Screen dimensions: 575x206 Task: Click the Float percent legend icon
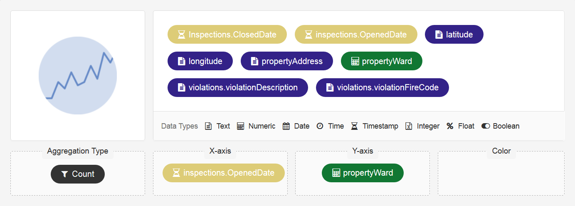click(x=450, y=126)
